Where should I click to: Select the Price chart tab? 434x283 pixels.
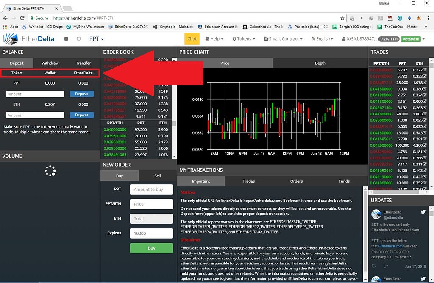(225, 63)
